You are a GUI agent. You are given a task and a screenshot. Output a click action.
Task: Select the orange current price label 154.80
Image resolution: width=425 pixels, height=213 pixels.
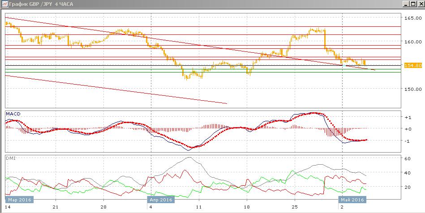coord(413,65)
